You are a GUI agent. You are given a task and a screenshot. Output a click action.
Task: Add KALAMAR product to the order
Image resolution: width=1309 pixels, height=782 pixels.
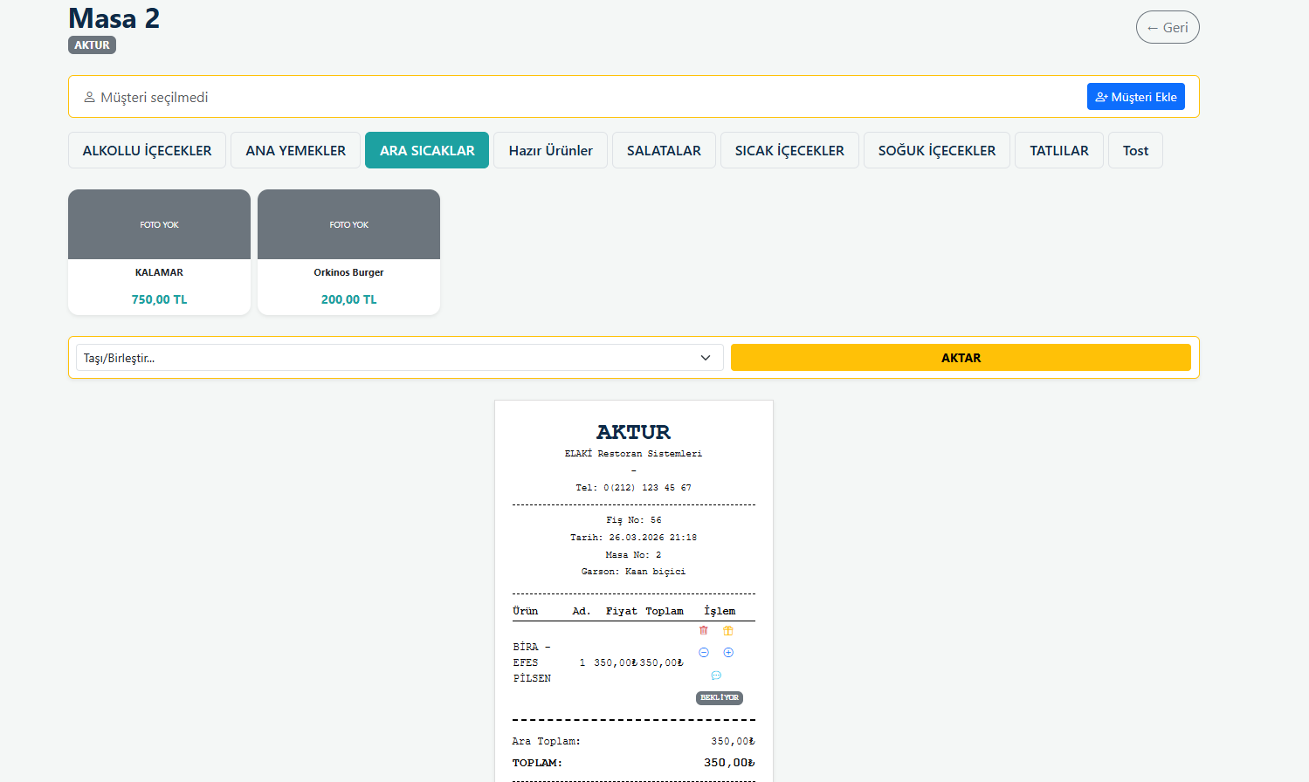(159, 251)
